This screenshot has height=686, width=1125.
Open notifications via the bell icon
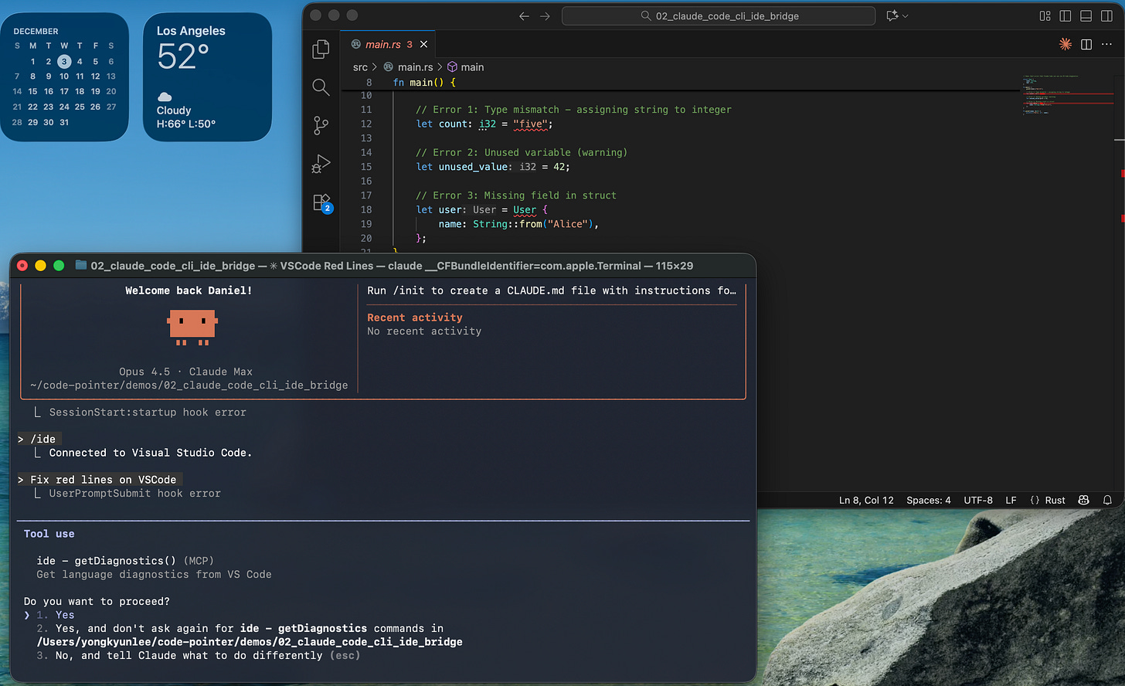[x=1108, y=500]
